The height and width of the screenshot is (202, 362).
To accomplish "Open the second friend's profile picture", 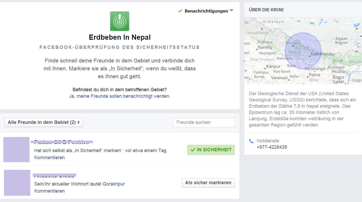I will [x=17, y=183].
